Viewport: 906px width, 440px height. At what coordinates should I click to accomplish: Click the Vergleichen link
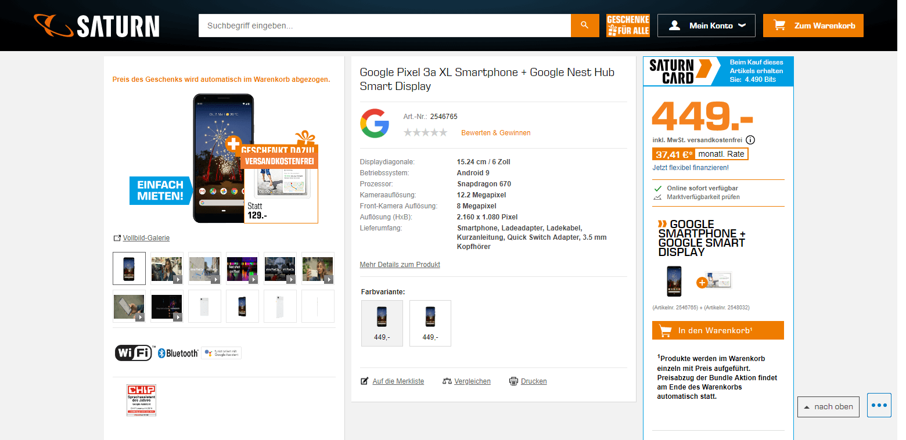click(472, 381)
